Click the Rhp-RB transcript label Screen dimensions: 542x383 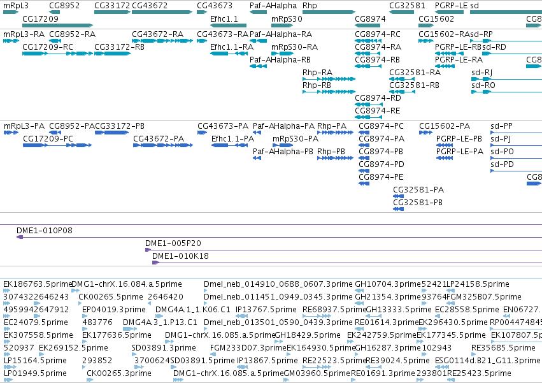317,85
